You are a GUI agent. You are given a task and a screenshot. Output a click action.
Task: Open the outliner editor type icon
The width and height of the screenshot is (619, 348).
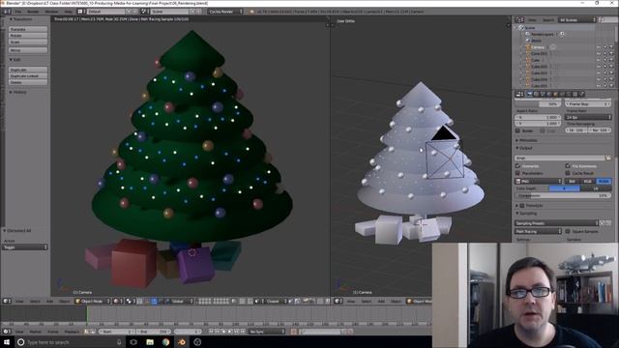tap(519, 19)
